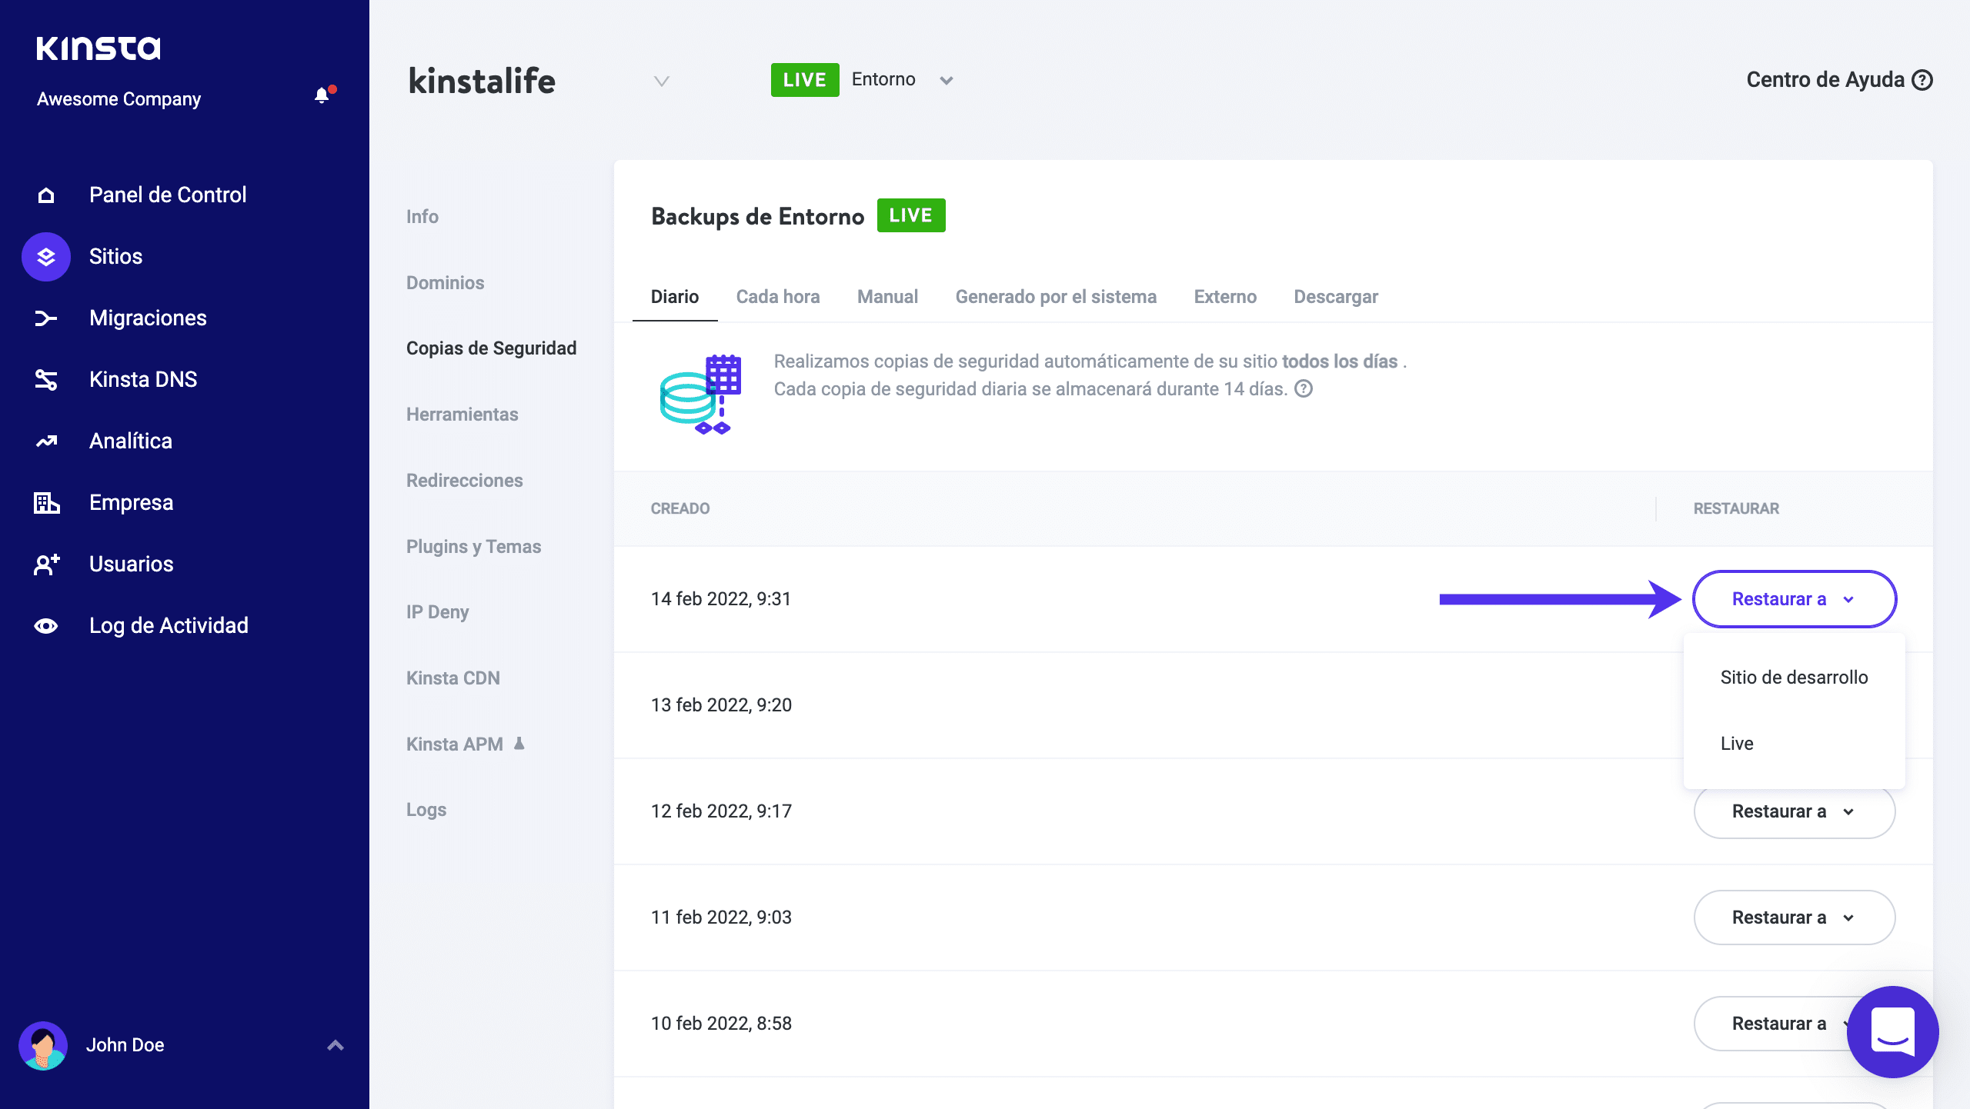
Task: Click help icon next to 14 días
Action: click(1304, 389)
